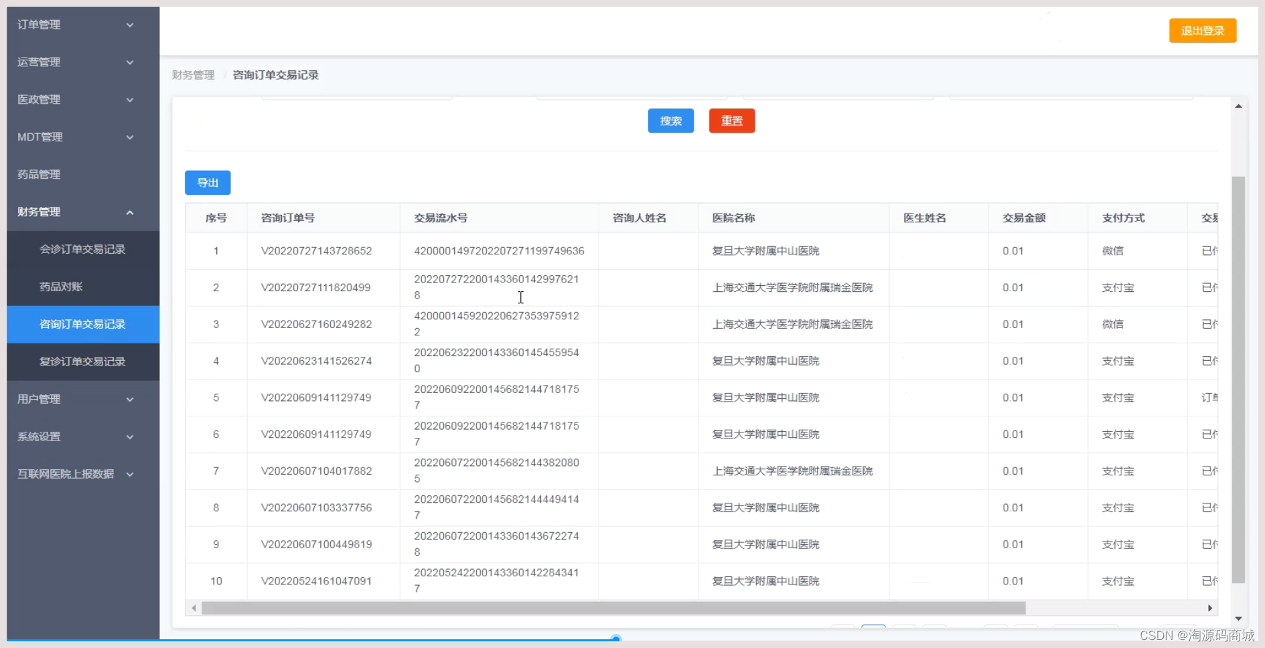Image resolution: width=1265 pixels, height=648 pixels.
Task: Open the 财务管理 breadcrumb link
Action: [193, 75]
